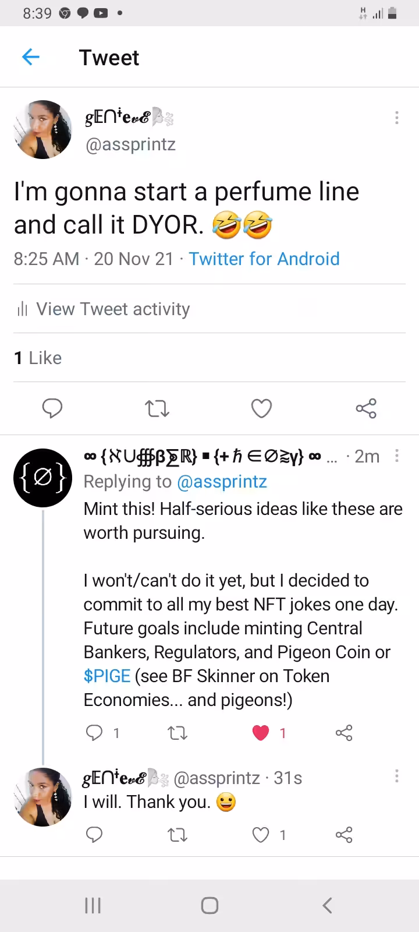Open View Tweet activity
419x932 pixels.
pos(104,309)
